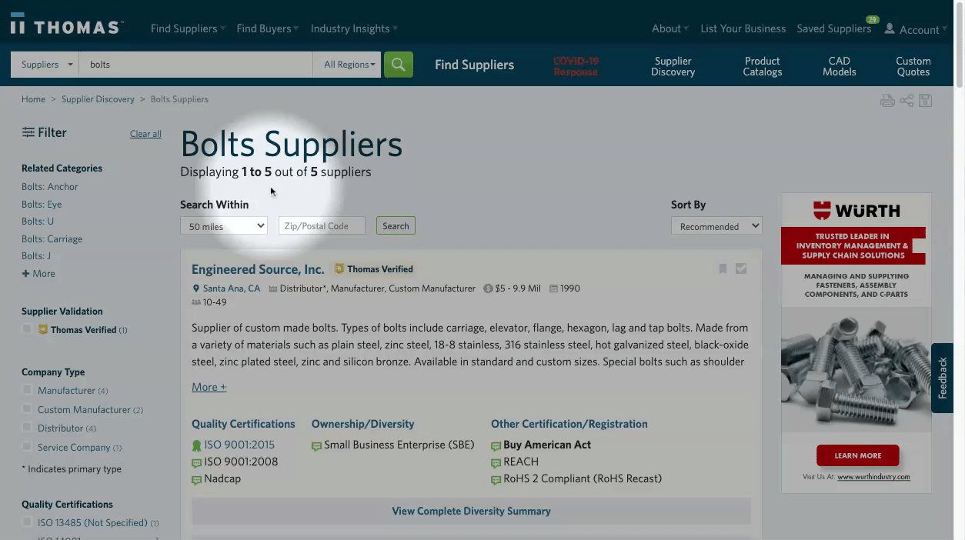Click the REACH certification icon

(x=496, y=463)
